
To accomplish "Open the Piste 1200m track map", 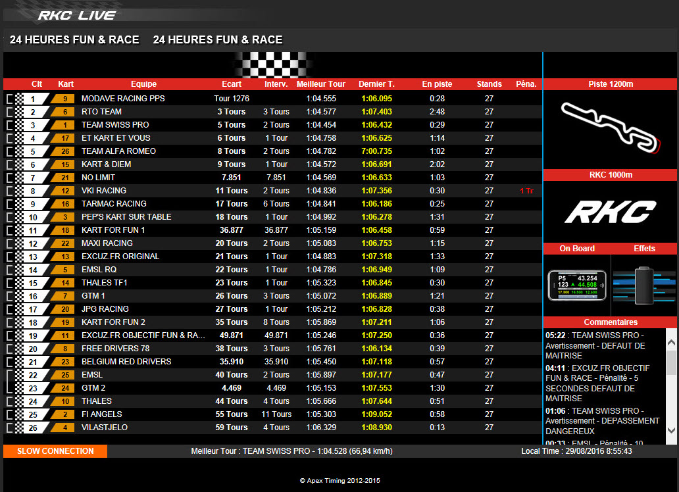I will (611, 128).
